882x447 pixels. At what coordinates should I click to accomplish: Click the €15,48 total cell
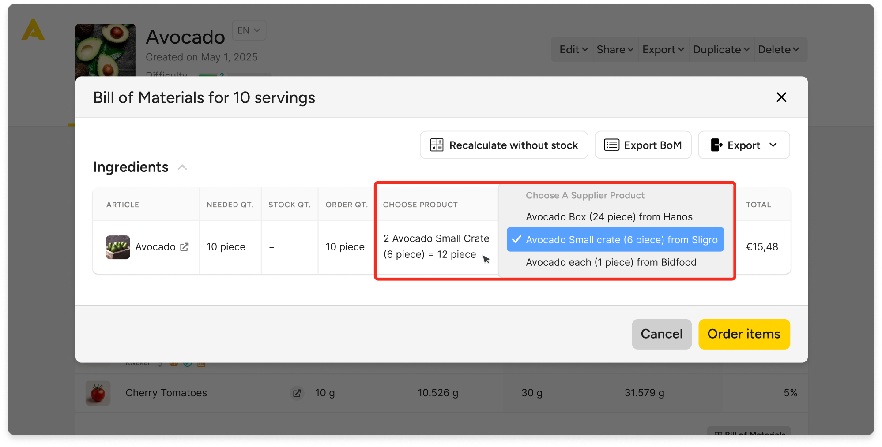click(x=762, y=247)
